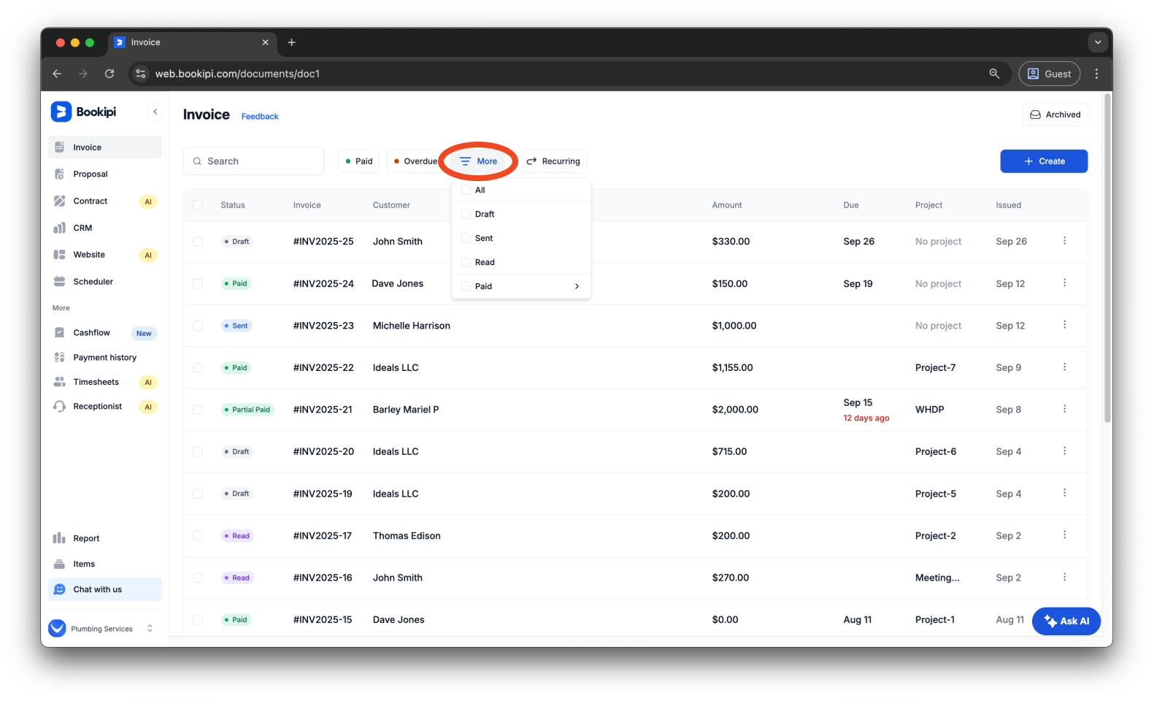Open actions menu for #INV2025-21
Image resolution: width=1154 pixels, height=701 pixels.
point(1064,409)
